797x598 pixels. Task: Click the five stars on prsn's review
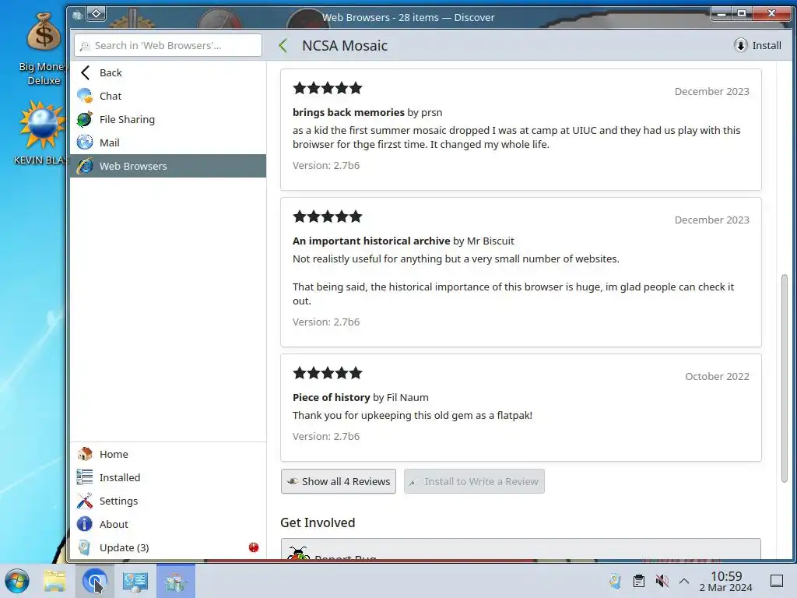328,88
